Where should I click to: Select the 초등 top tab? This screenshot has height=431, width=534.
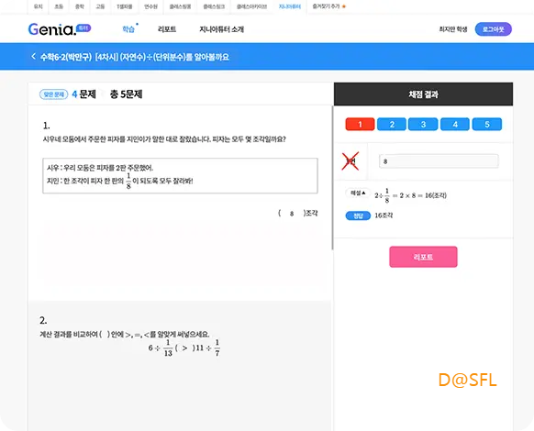coord(59,6)
